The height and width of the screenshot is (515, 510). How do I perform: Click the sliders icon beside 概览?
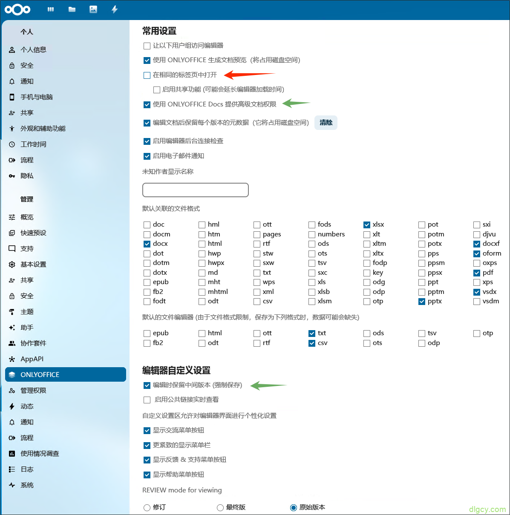12,217
